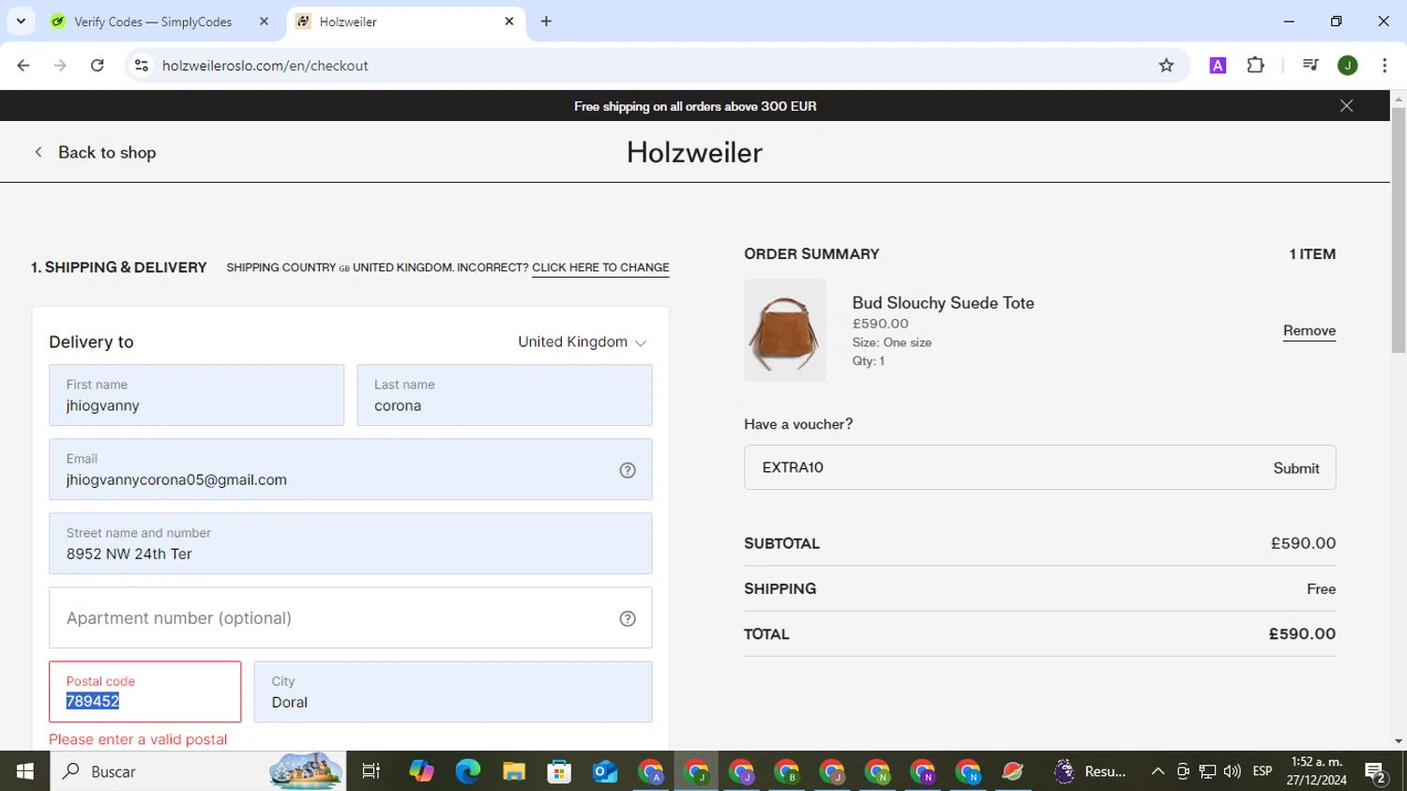Open Chrome profile B taskbar icon
1407x791 pixels.
coord(787,771)
